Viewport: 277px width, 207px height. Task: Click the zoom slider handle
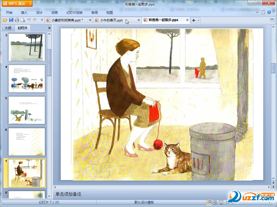click(x=251, y=202)
